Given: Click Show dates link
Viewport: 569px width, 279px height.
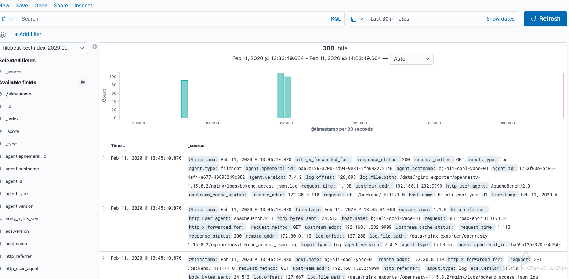Looking at the screenshot, I should [x=500, y=19].
